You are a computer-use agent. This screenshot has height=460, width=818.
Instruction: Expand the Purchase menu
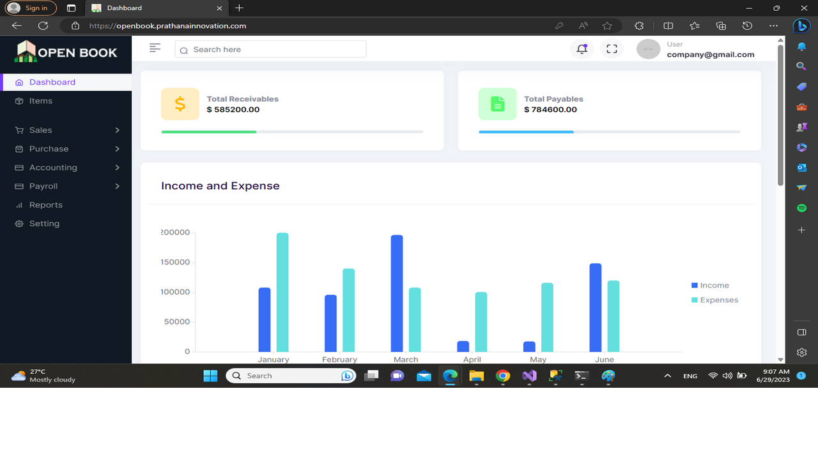point(49,148)
